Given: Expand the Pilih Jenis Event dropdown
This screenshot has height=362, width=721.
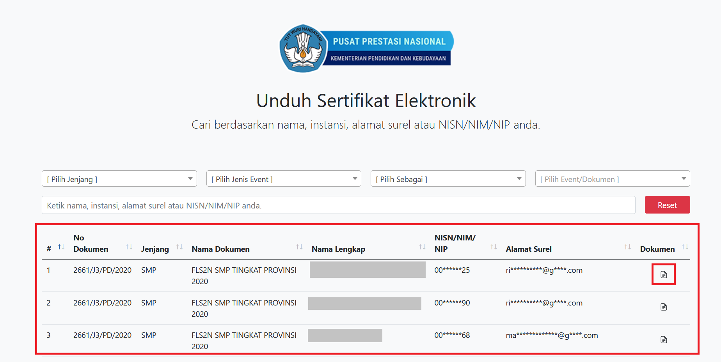Looking at the screenshot, I should 284,179.
